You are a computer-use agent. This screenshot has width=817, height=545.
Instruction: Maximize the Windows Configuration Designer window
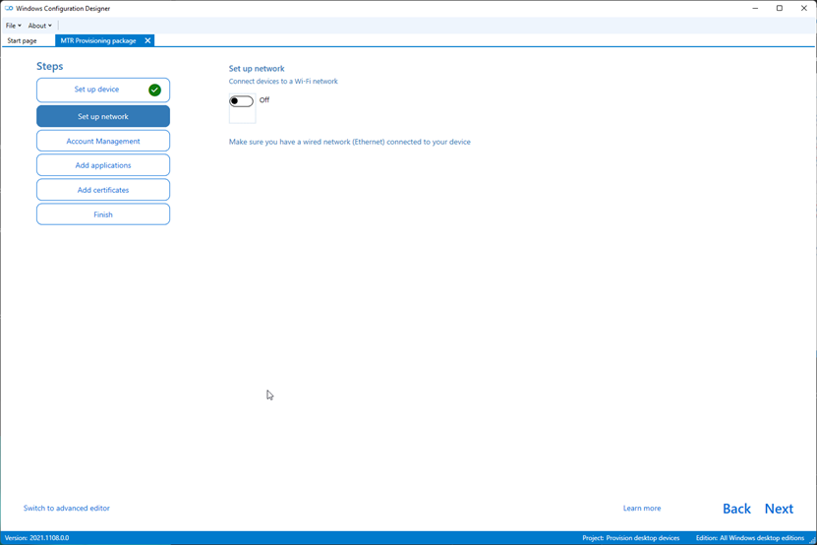tap(780, 8)
